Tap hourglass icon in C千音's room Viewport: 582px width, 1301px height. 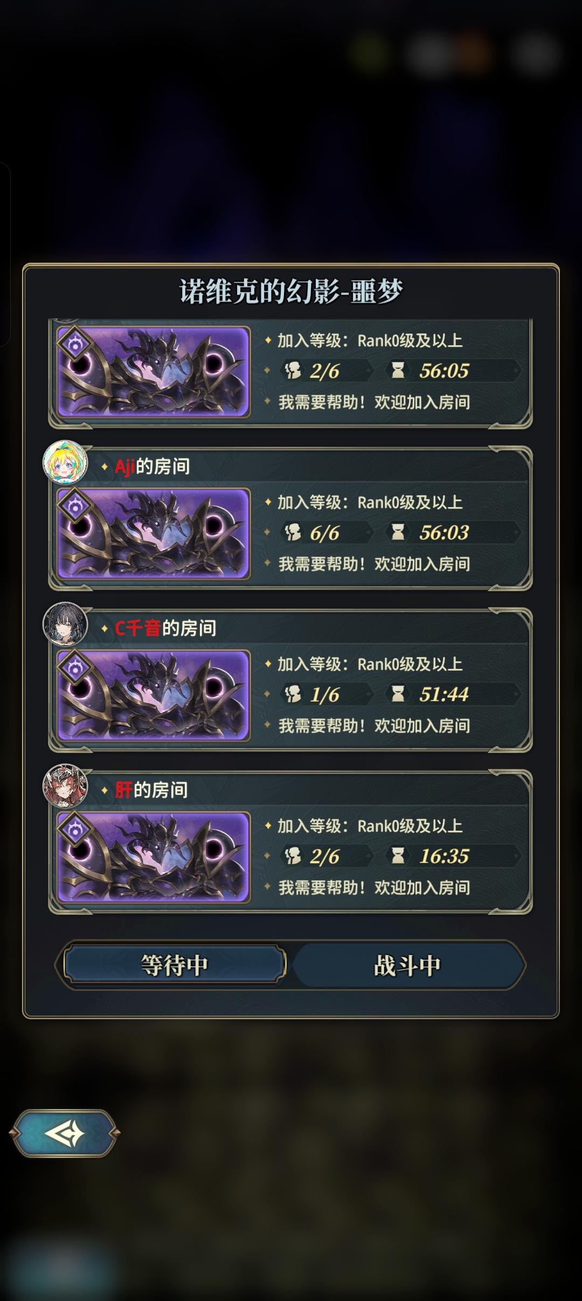(398, 694)
